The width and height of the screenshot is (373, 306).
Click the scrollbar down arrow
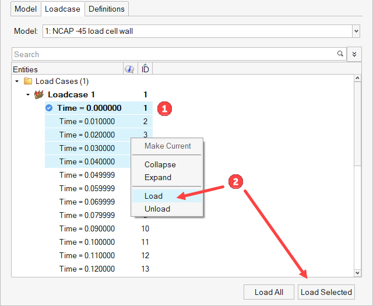point(357,273)
